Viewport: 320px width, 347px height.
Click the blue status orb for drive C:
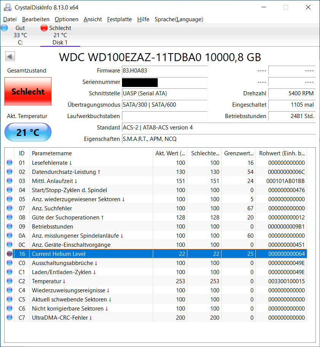(x=5, y=28)
